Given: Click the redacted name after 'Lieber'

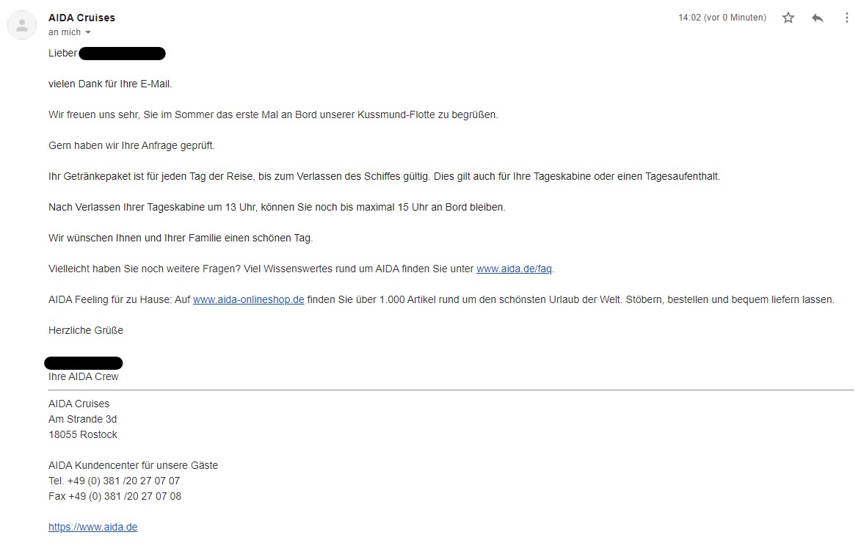Looking at the screenshot, I should (x=122, y=53).
